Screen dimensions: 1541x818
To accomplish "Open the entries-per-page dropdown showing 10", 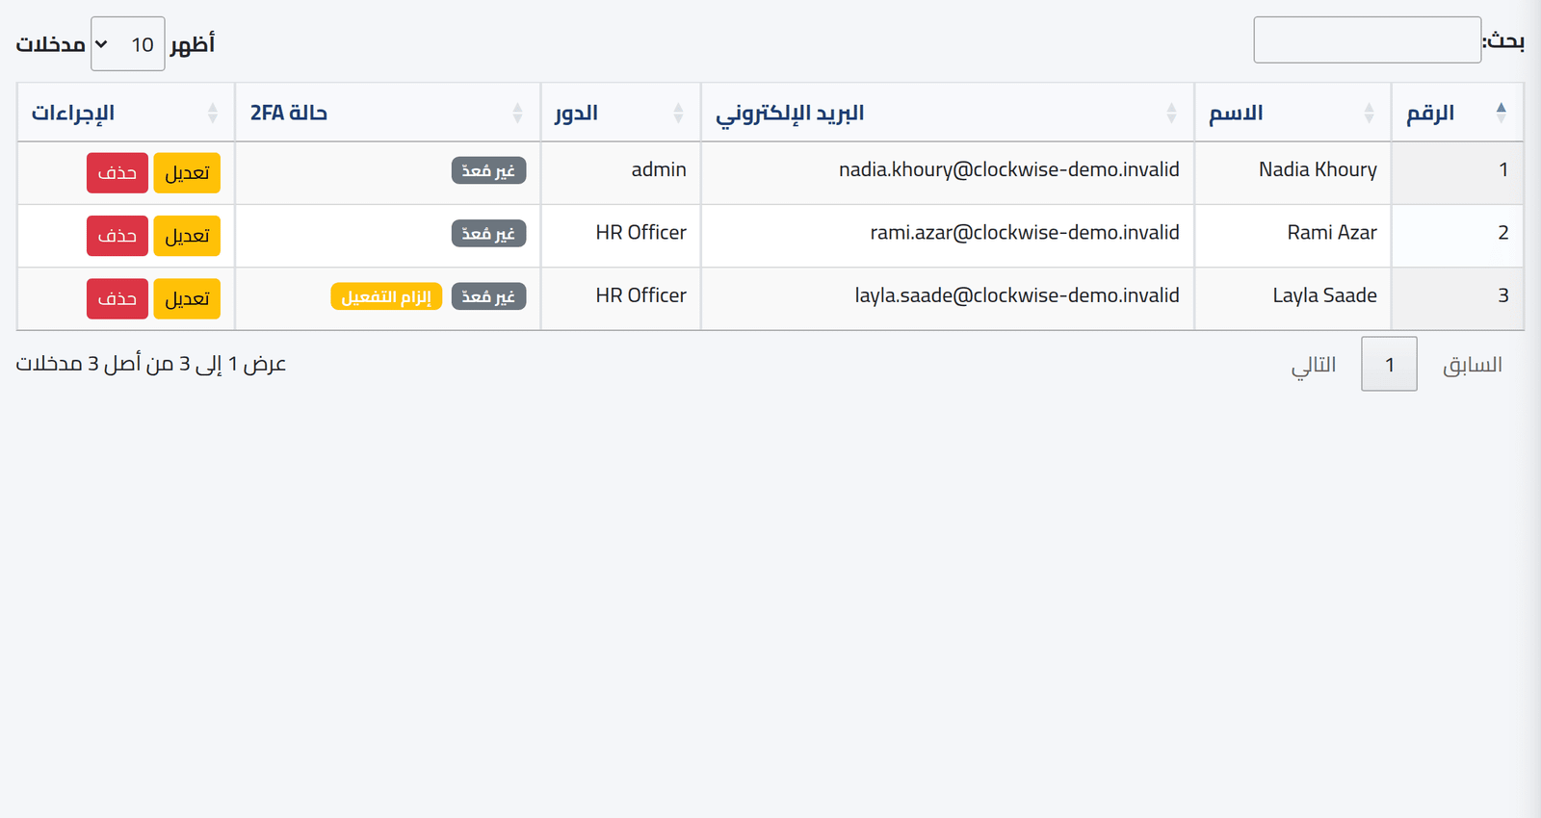I will [x=128, y=43].
